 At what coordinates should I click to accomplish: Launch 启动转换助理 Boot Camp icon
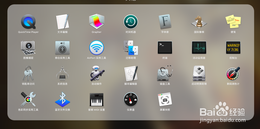tap(199, 73)
